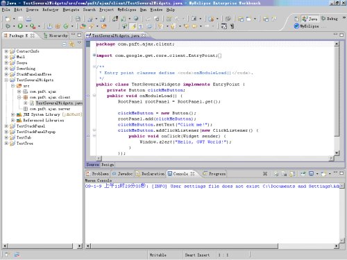Expand the JRE System Library node
This screenshot has width=347, height=260.
click(13, 114)
